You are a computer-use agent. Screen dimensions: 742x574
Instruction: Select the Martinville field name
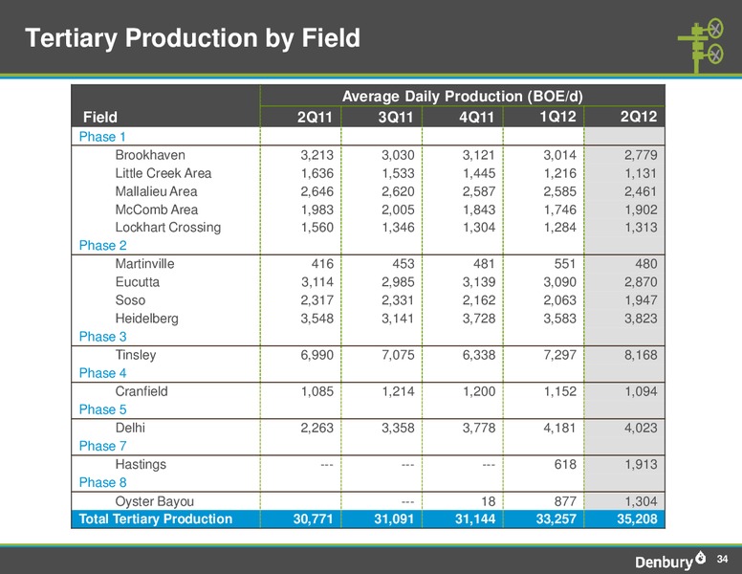point(144,264)
